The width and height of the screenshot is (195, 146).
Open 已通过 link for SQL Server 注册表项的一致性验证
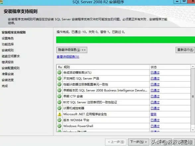pyautogui.click(x=155, y=102)
